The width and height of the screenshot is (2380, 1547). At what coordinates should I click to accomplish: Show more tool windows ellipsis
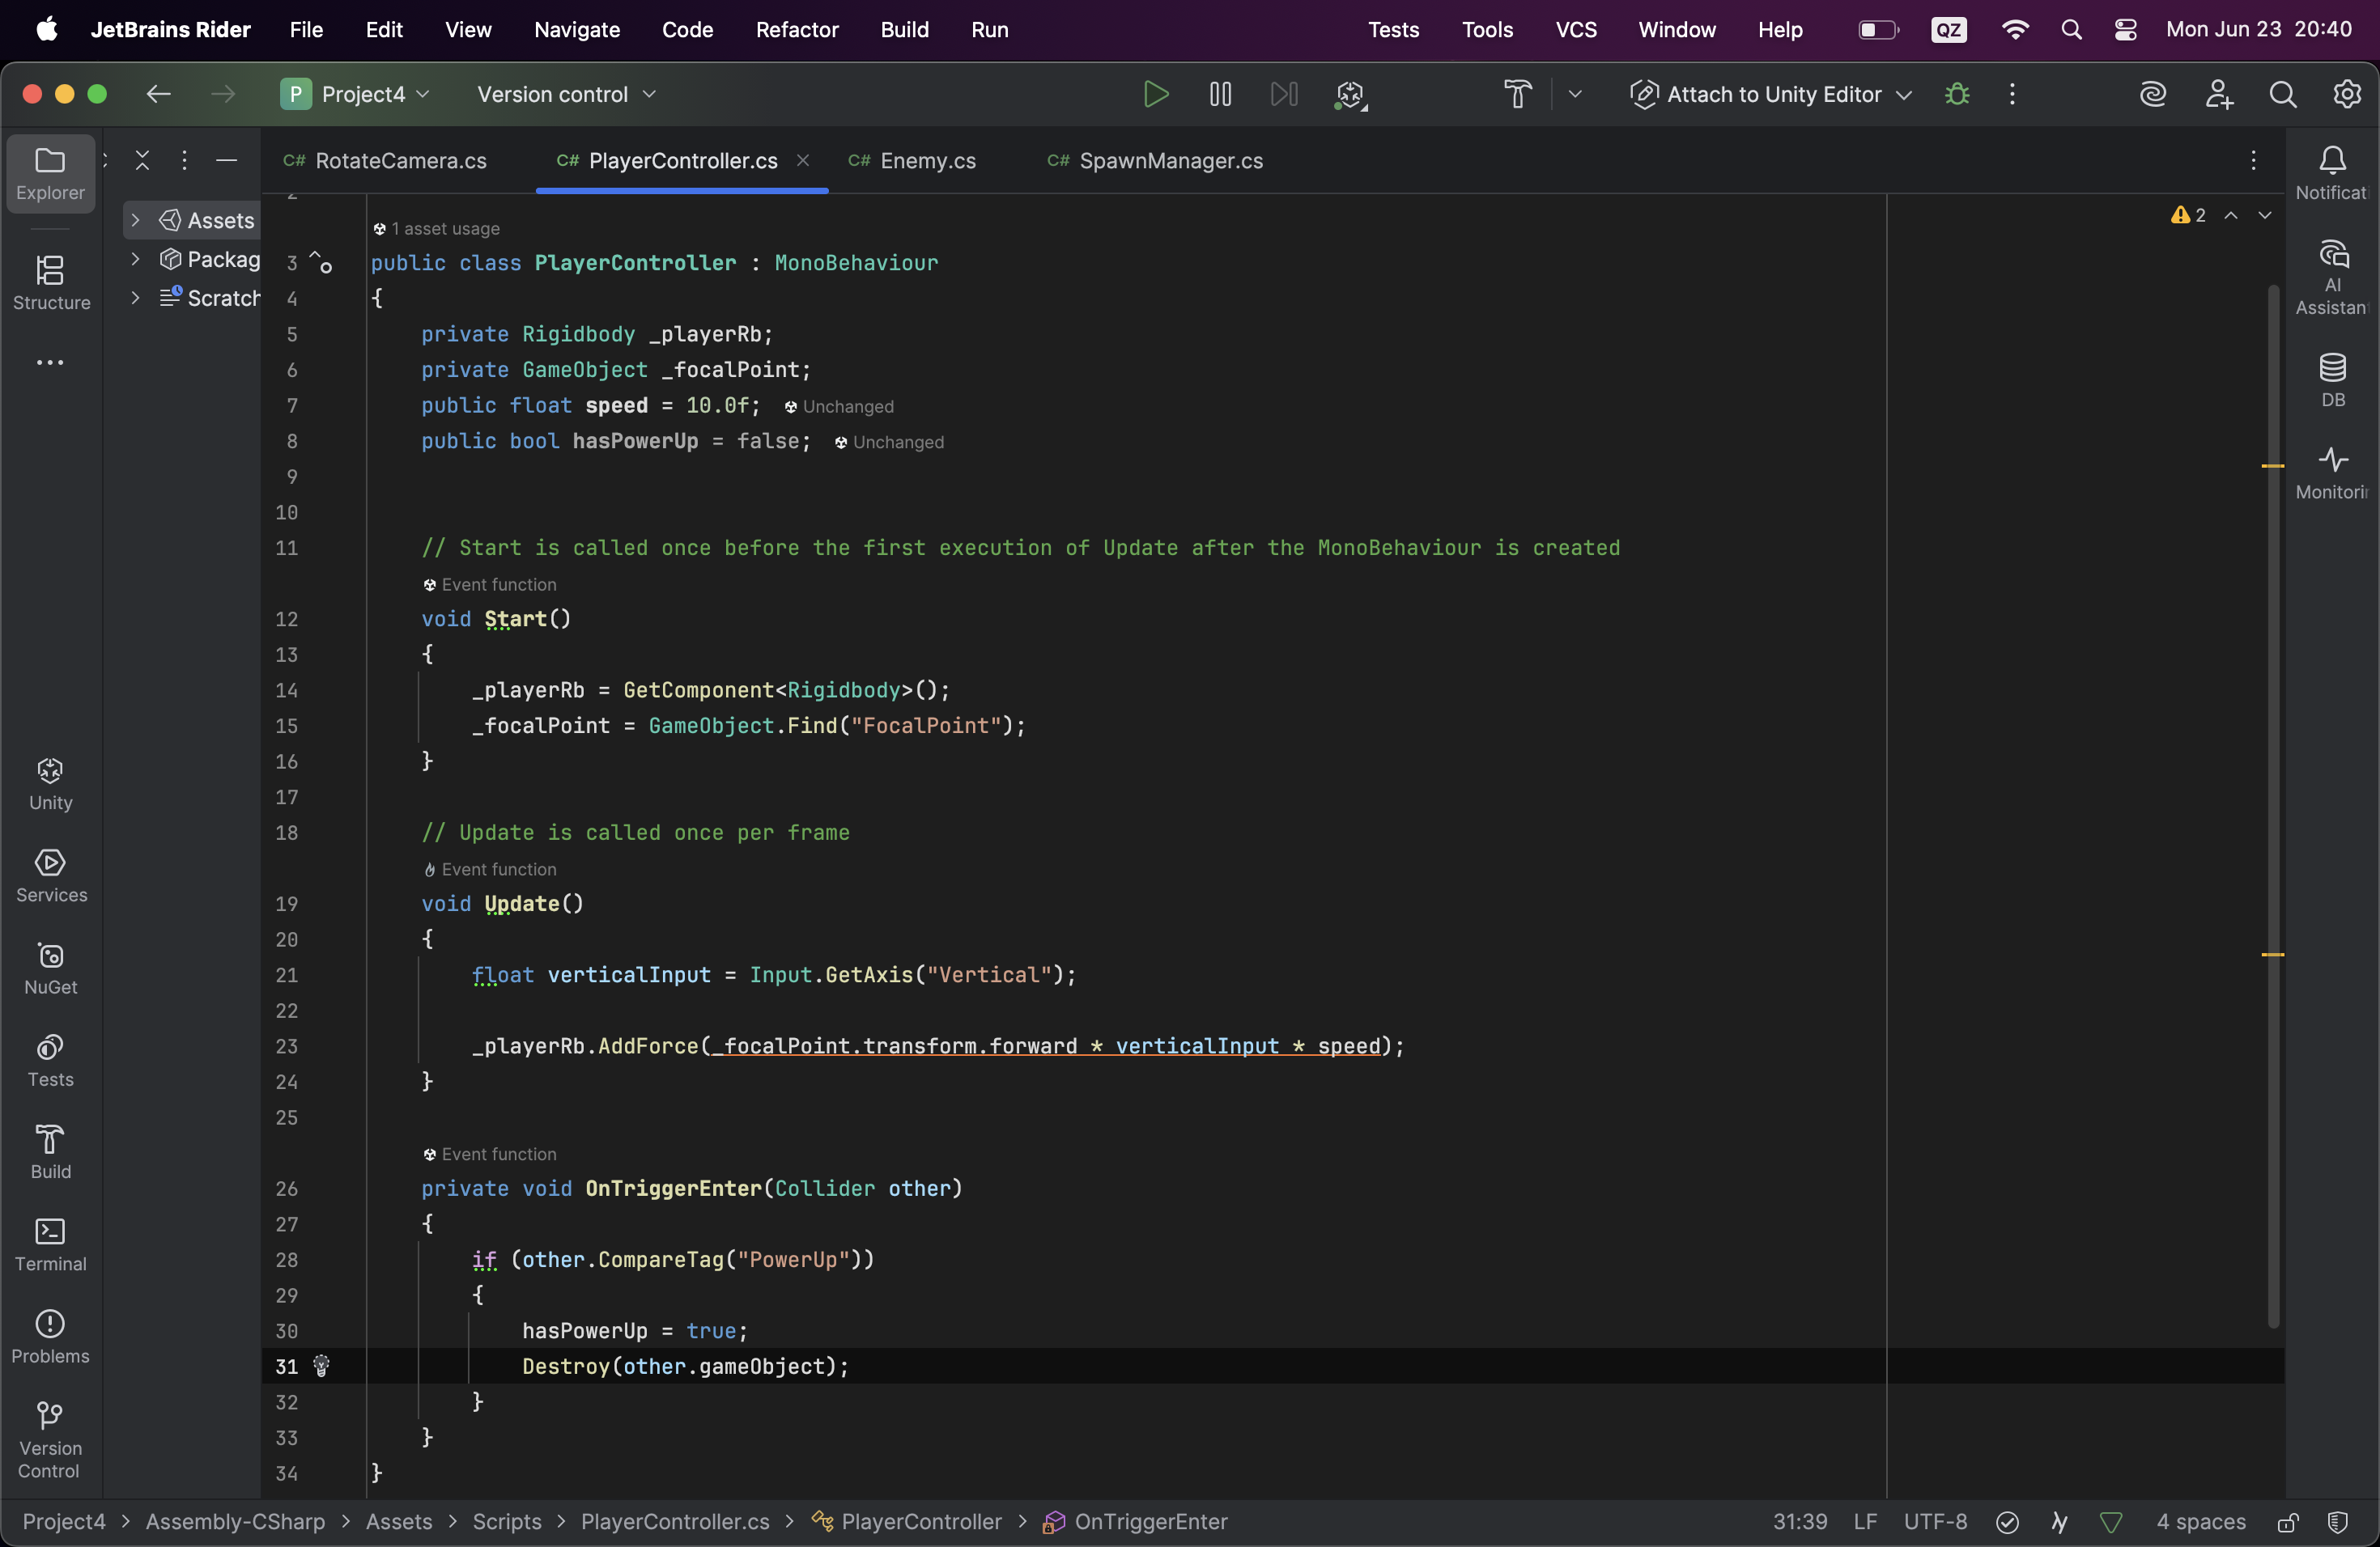(x=50, y=362)
